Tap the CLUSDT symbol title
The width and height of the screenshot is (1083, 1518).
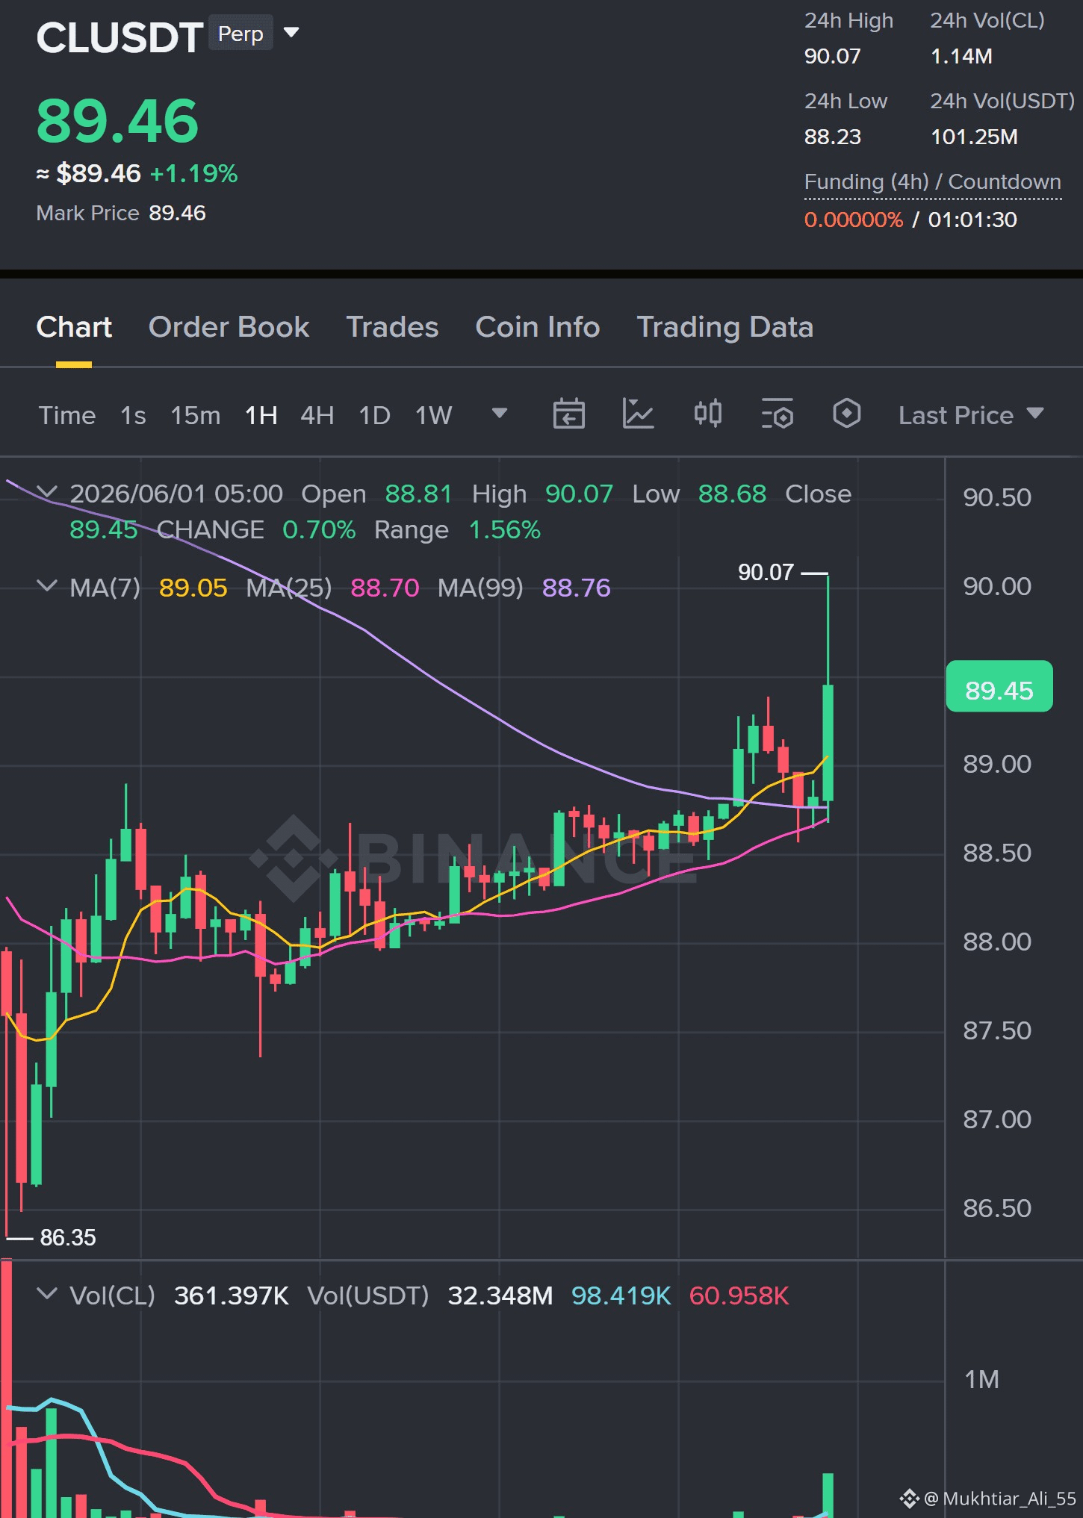point(120,37)
